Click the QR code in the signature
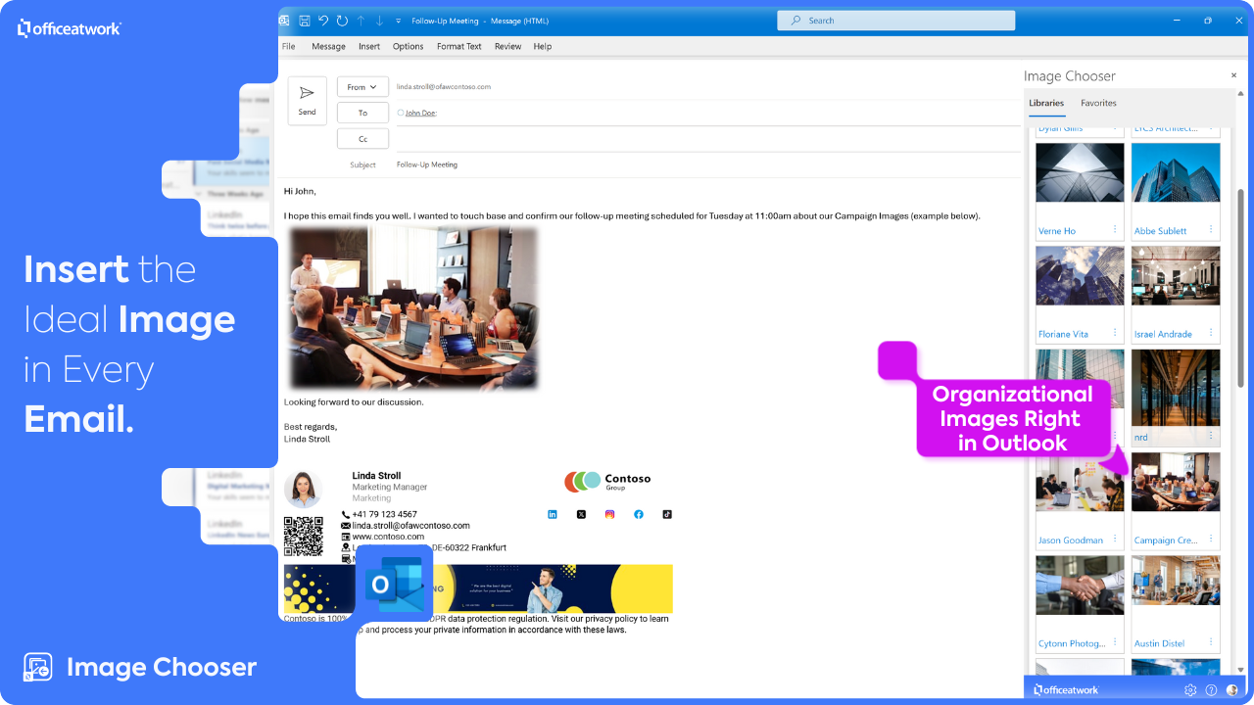The width and height of the screenshot is (1254, 705). point(304,536)
